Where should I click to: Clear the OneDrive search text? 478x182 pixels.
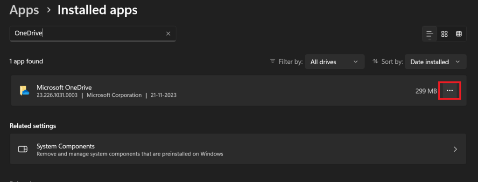pyautogui.click(x=168, y=34)
